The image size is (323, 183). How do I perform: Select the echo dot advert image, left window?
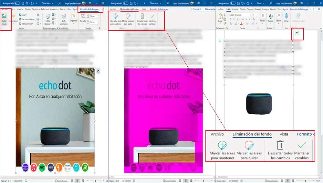[x=55, y=120]
